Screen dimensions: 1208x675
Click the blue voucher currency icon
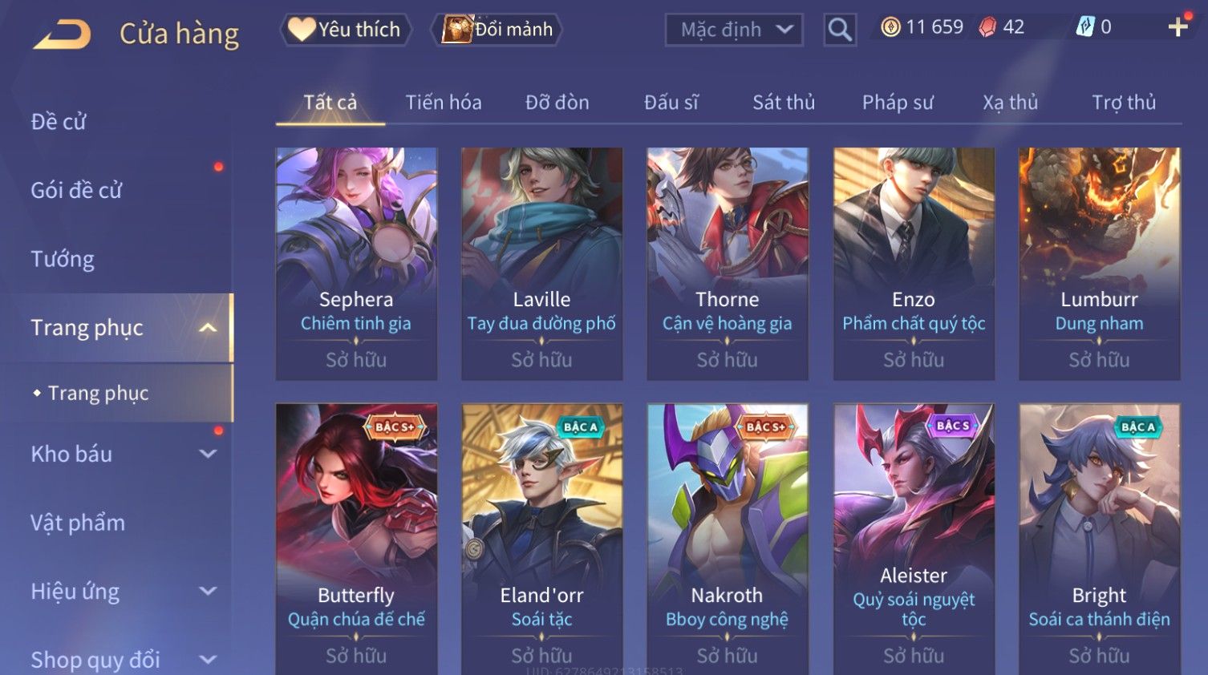point(1085,27)
